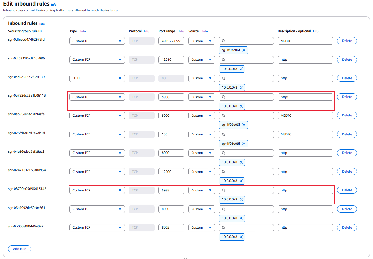Open the Source dropdown for the port 8005 rule

[201, 227]
